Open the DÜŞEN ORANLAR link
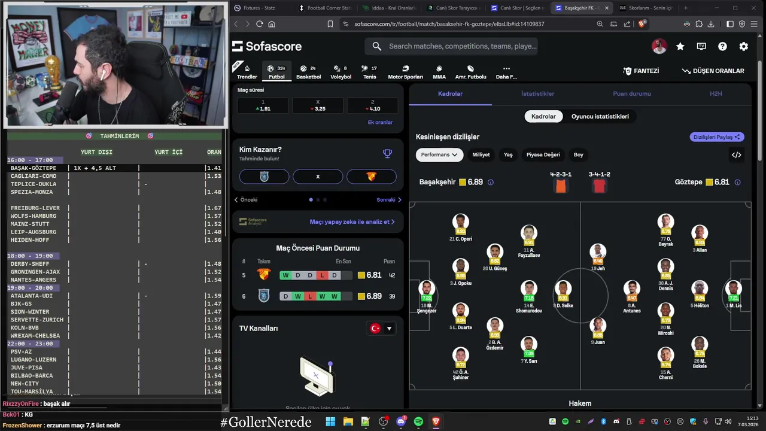Viewport: 766px width, 431px height. tap(713, 71)
